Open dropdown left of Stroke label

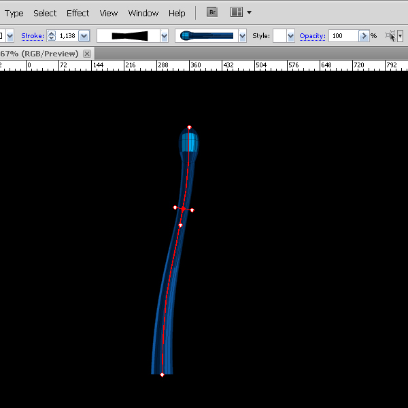(x=10, y=36)
